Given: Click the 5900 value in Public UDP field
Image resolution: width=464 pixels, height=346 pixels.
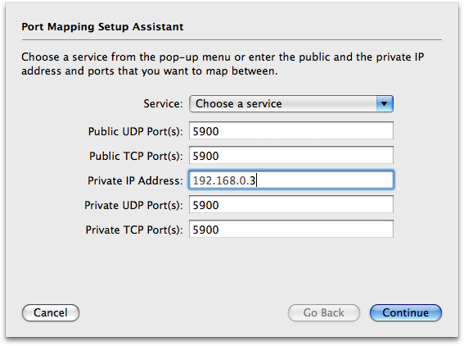Looking at the screenshot, I should click(x=205, y=131).
